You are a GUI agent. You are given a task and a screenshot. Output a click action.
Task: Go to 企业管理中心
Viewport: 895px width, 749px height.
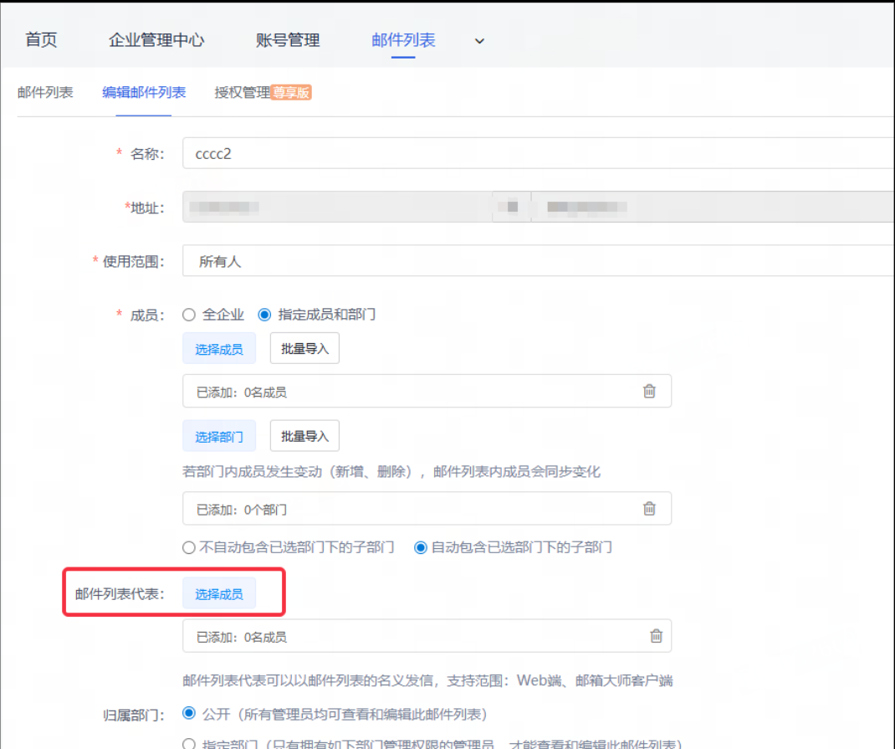click(x=157, y=40)
